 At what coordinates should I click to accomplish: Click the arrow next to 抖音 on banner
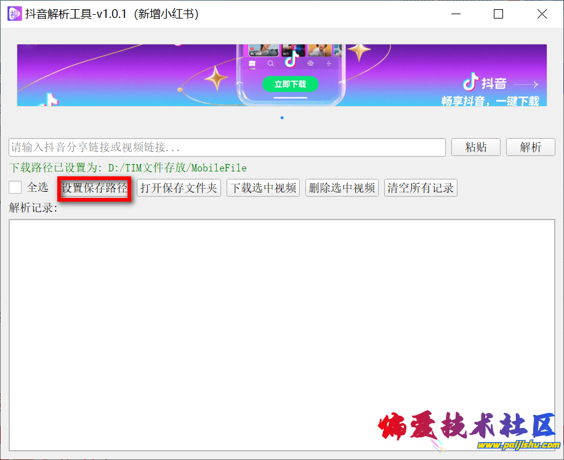point(526,84)
